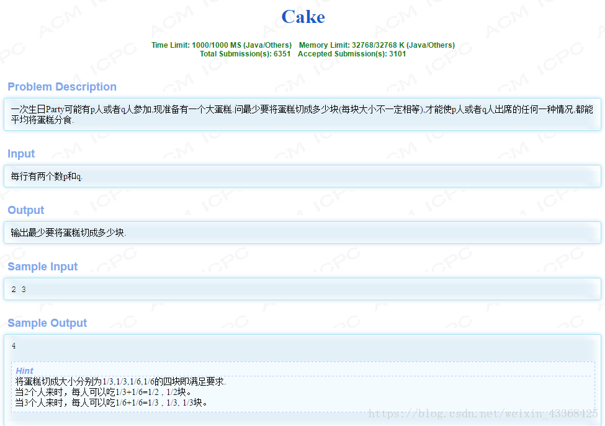The image size is (605, 426).
Task: Click the Input section heading
Action: click(x=21, y=154)
